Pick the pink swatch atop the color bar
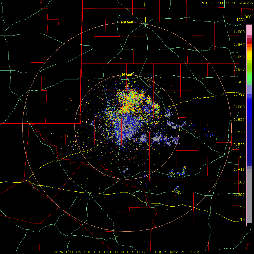 pos(249,30)
